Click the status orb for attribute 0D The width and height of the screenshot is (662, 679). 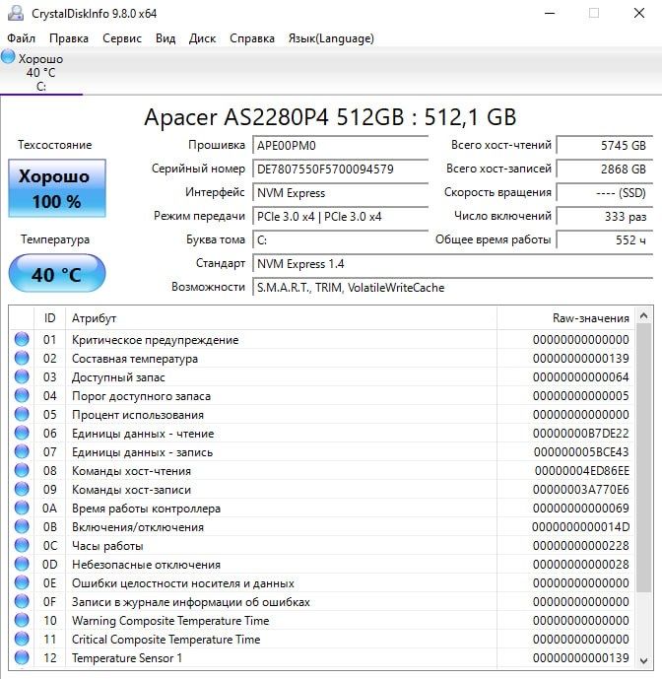pyautogui.click(x=22, y=565)
